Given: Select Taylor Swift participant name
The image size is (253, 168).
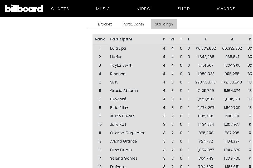Looking at the screenshot, I should (121, 65).
